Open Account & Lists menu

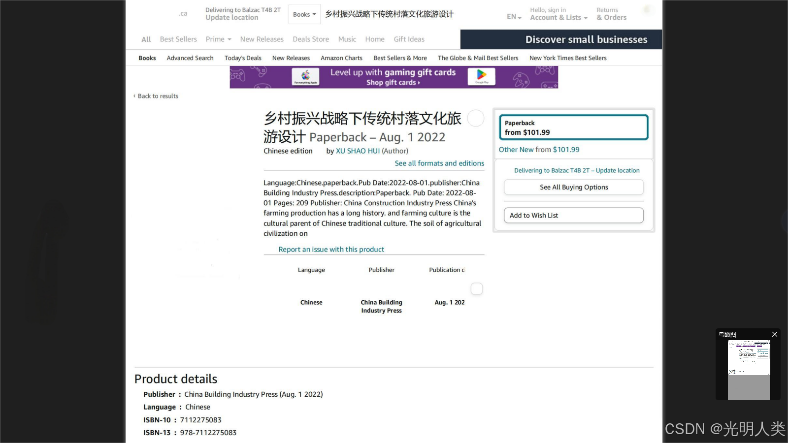[x=559, y=14]
